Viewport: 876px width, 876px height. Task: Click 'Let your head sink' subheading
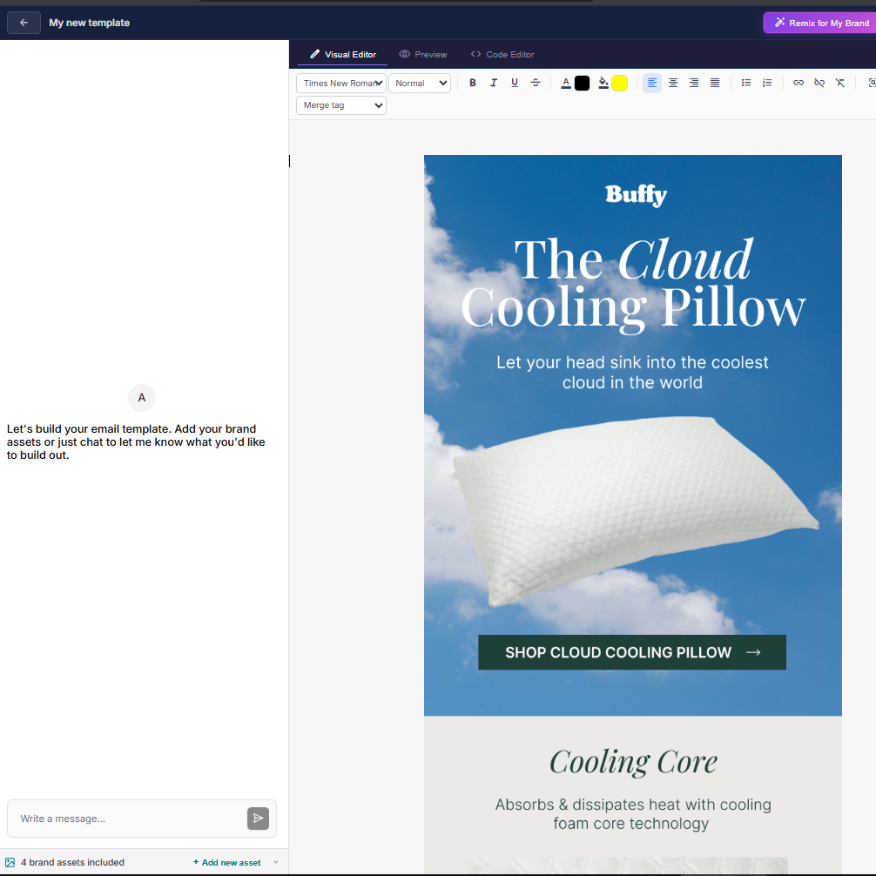632,372
